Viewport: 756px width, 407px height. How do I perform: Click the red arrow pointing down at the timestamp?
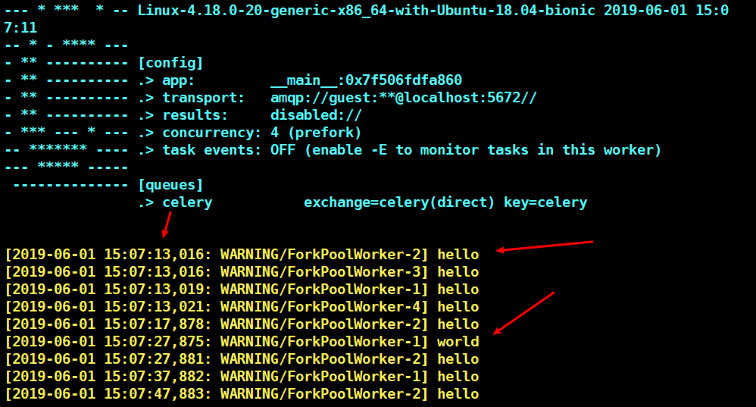coord(167,224)
